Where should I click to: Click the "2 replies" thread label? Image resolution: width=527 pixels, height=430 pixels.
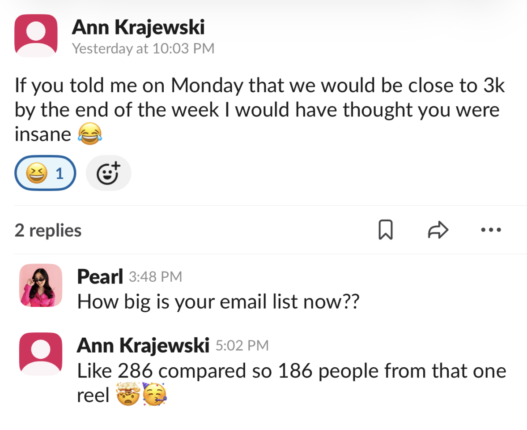point(48,230)
